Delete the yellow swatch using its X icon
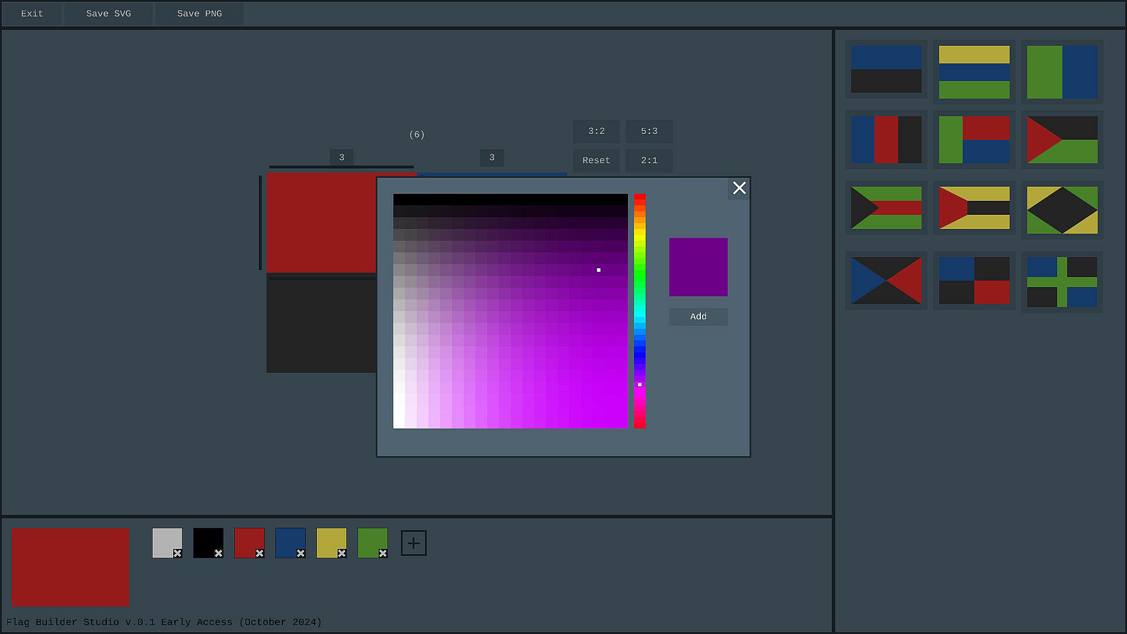Image resolution: width=1127 pixels, height=634 pixels. pos(342,553)
